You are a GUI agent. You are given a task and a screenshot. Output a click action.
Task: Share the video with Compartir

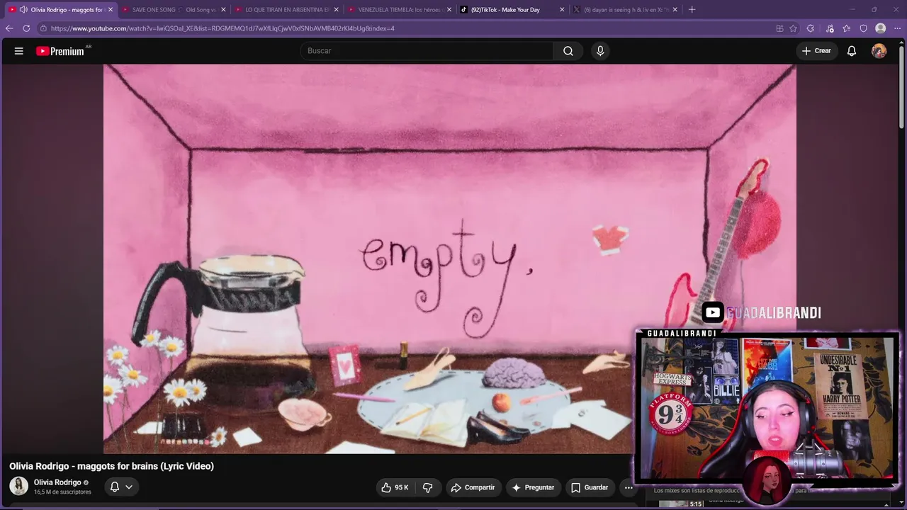click(x=473, y=487)
